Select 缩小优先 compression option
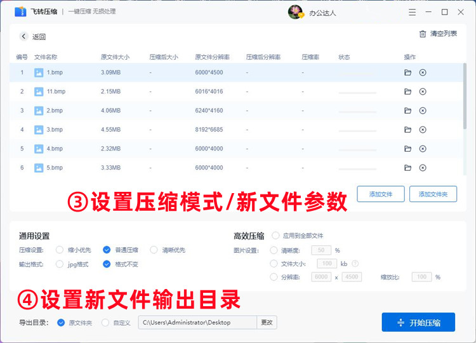This screenshot has height=343, width=476. (x=60, y=250)
